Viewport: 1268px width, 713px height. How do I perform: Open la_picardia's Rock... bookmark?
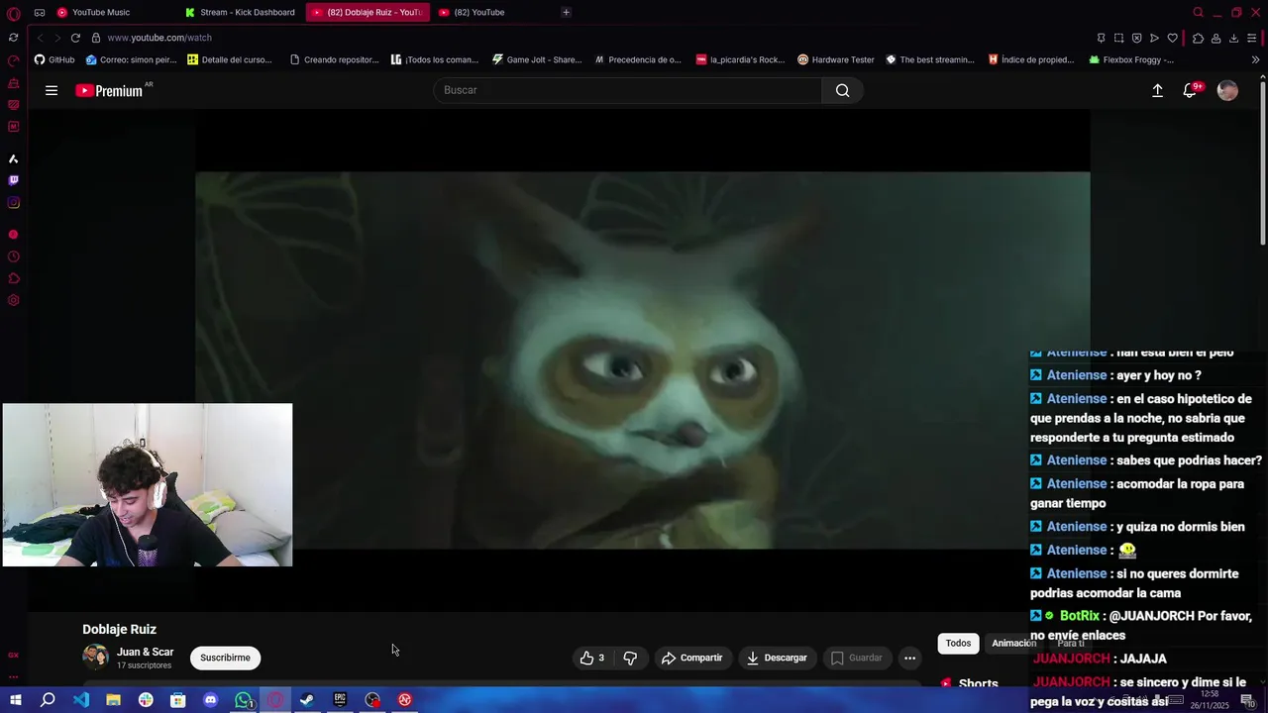[740, 59]
